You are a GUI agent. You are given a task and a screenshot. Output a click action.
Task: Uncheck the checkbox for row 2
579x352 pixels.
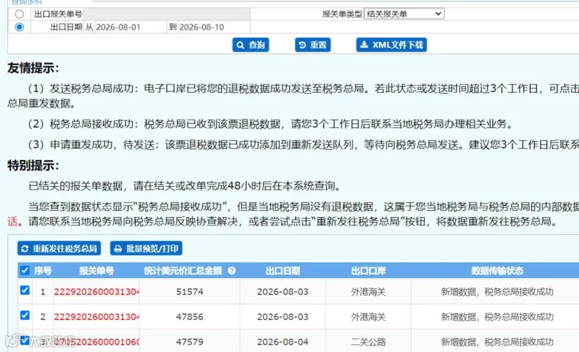tap(24, 315)
